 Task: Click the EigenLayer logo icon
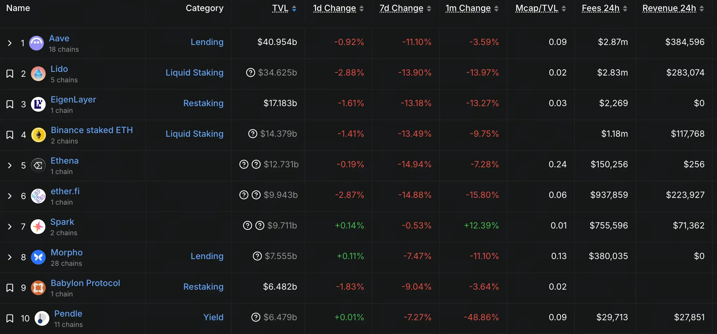[x=38, y=104]
